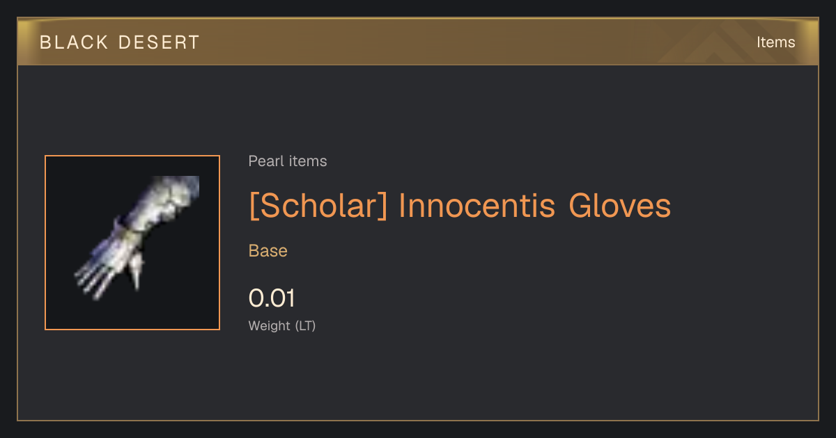Open the Items link in header
This screenshot has height=438, width=836.
[775, 42]
